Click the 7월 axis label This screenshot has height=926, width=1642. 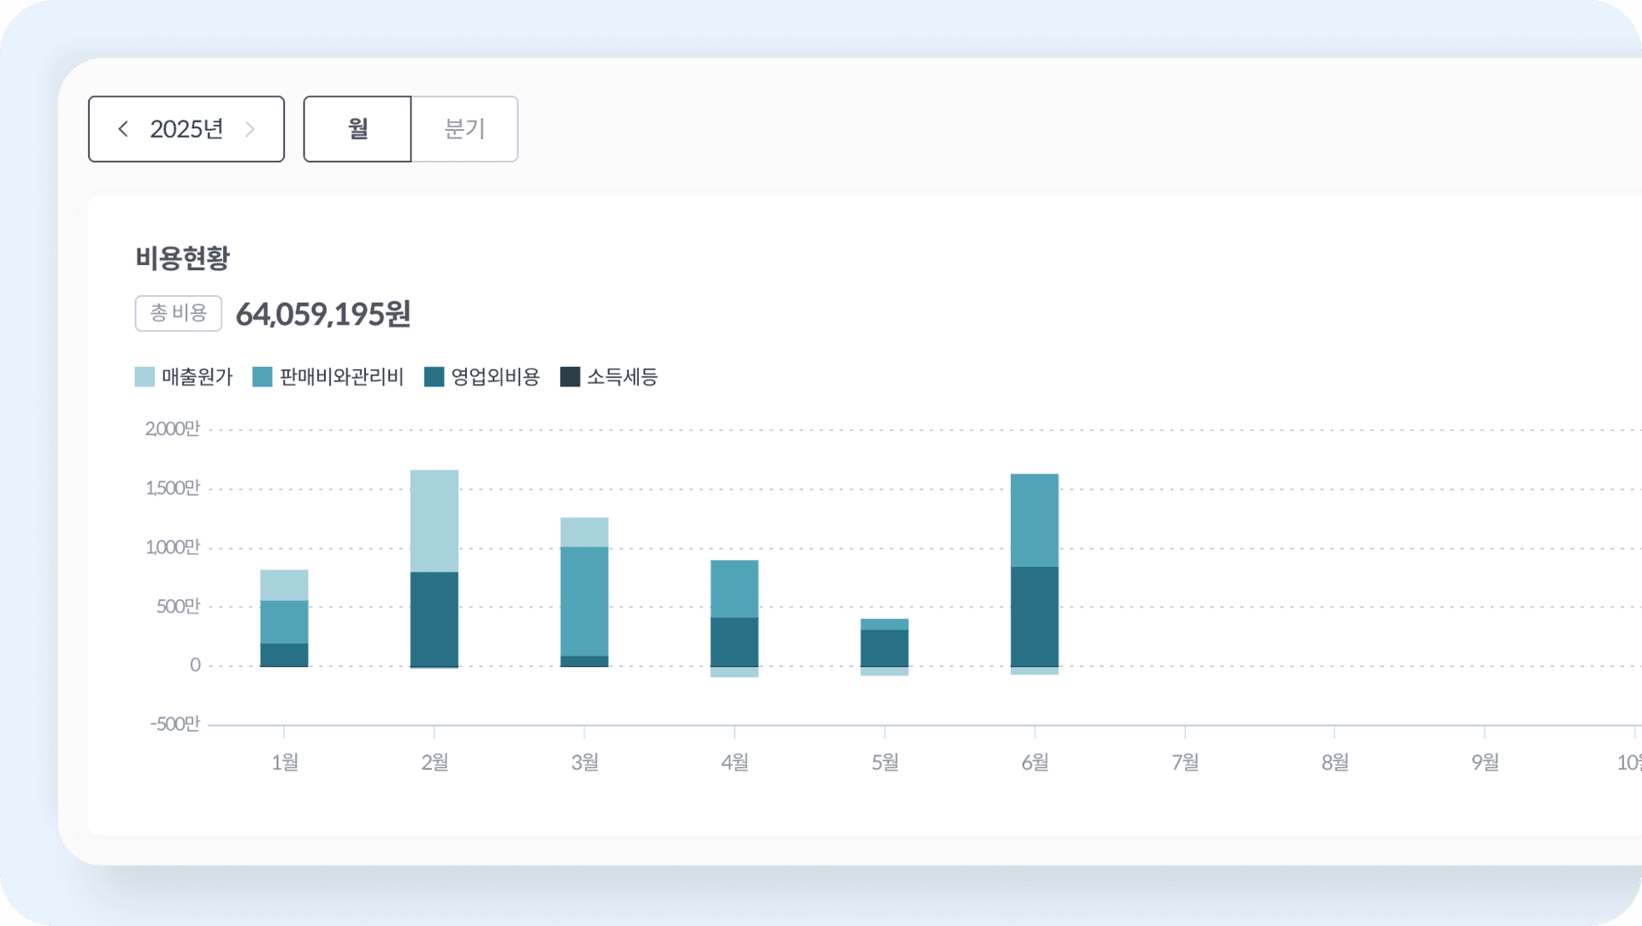1185,762
